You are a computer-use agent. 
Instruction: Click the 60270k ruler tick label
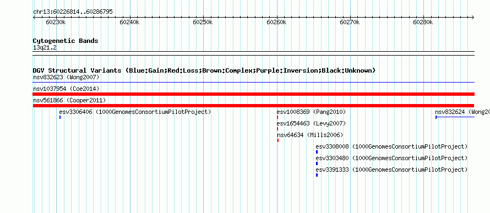click(x=350, y=22)
